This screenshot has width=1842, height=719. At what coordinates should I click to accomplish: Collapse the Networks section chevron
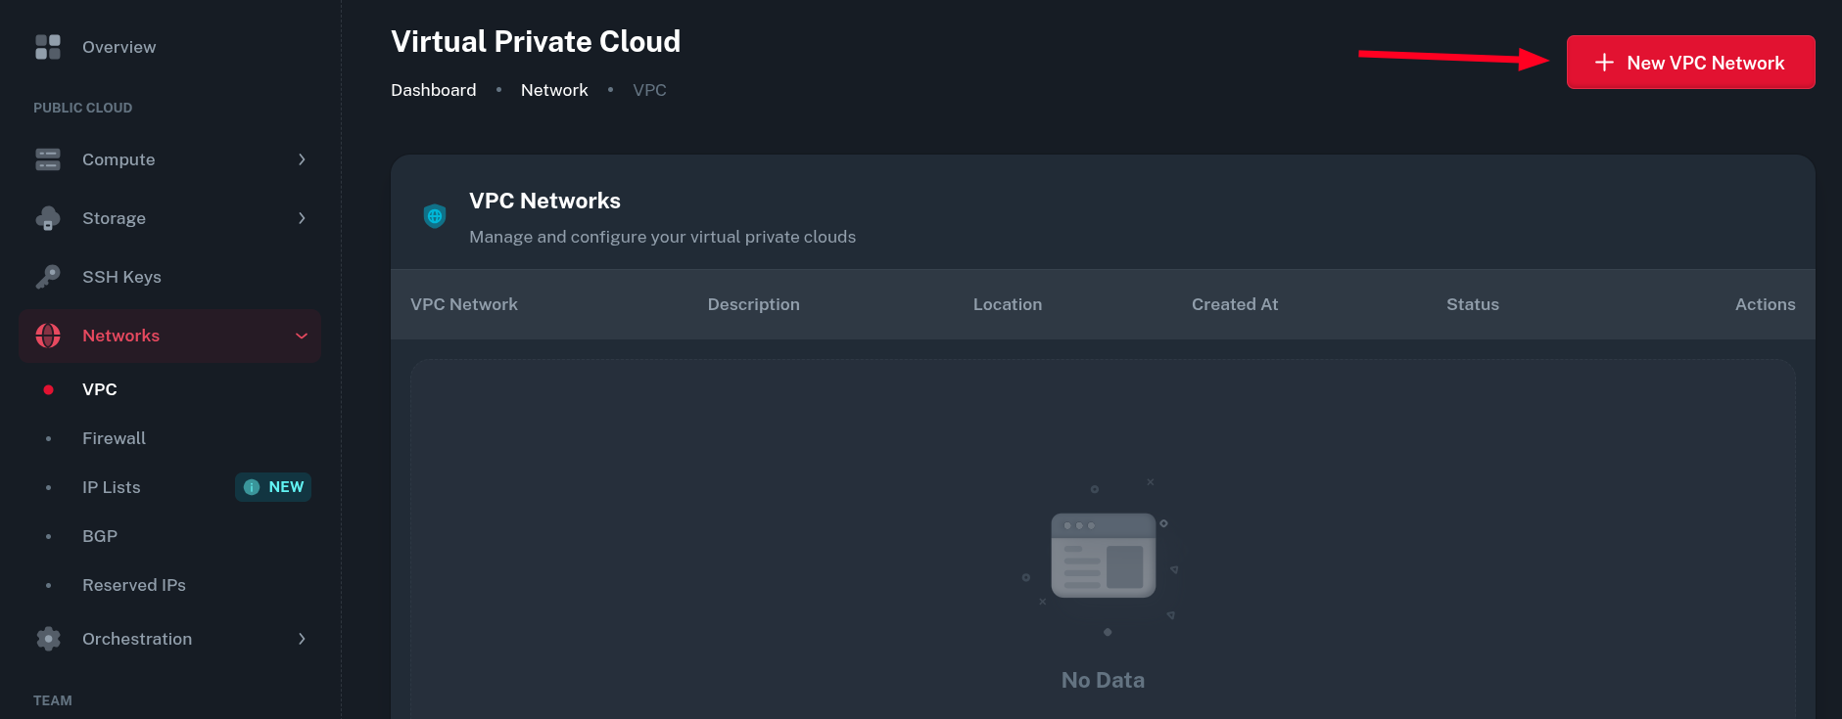point(302,336)
